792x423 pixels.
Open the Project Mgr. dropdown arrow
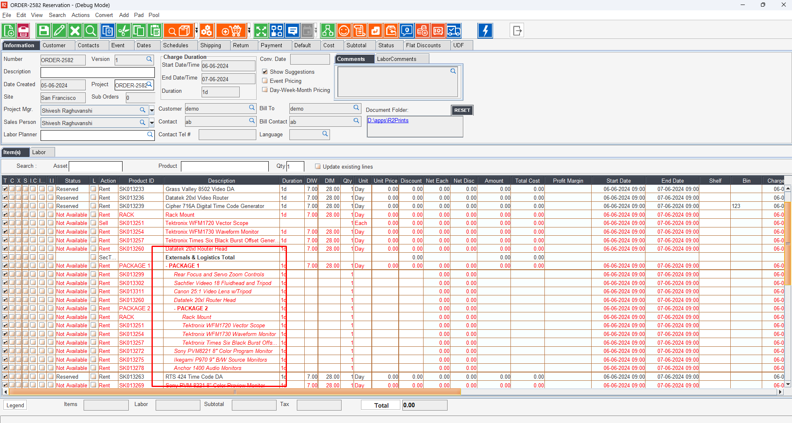click(x=152, y=111)
